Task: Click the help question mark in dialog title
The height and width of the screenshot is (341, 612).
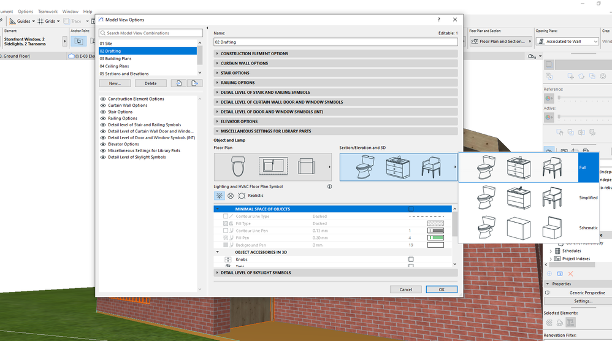Action: click(x=438, y=20)
